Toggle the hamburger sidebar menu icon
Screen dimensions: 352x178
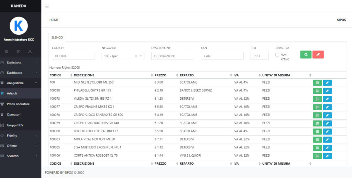(47, 6)
